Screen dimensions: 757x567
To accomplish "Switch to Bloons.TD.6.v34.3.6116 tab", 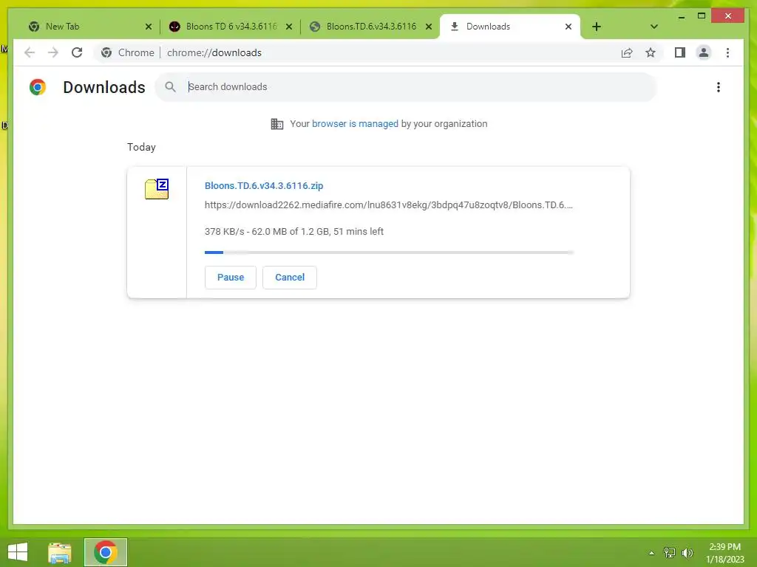I will pos(370,27).
